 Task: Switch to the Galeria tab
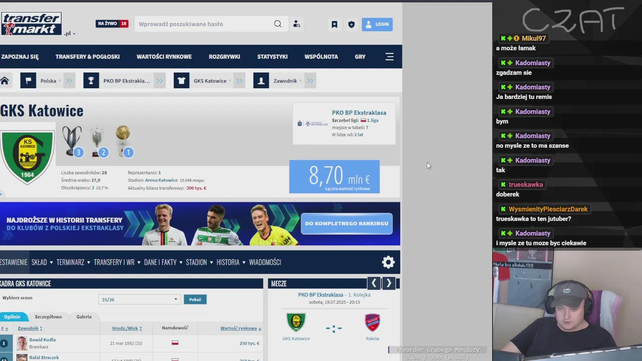(x=84, y=316)
